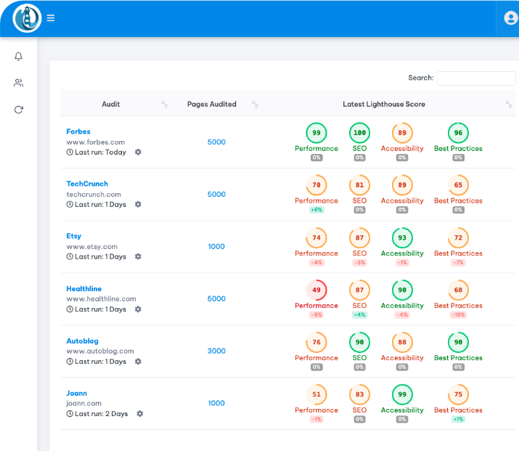519x451 pixels.
Task: Open settings gear for Healthline audit
Action: pyautogui.click(x=138, y=309)
